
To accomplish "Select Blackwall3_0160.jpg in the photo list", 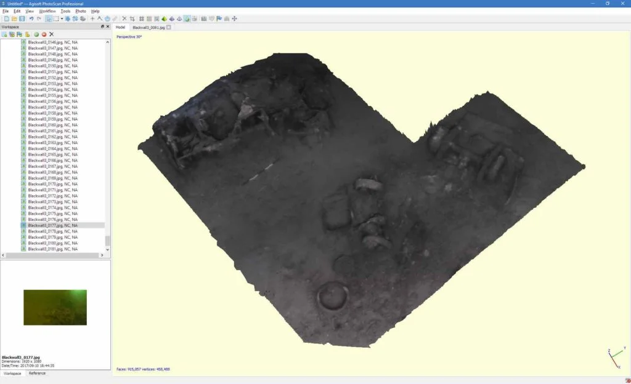I will tap(53, 125).
